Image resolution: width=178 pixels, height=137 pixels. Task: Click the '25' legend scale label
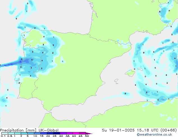click(54, 136)
